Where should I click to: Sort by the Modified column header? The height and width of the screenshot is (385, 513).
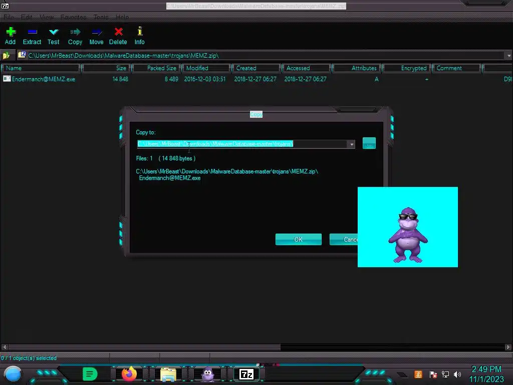207,68
